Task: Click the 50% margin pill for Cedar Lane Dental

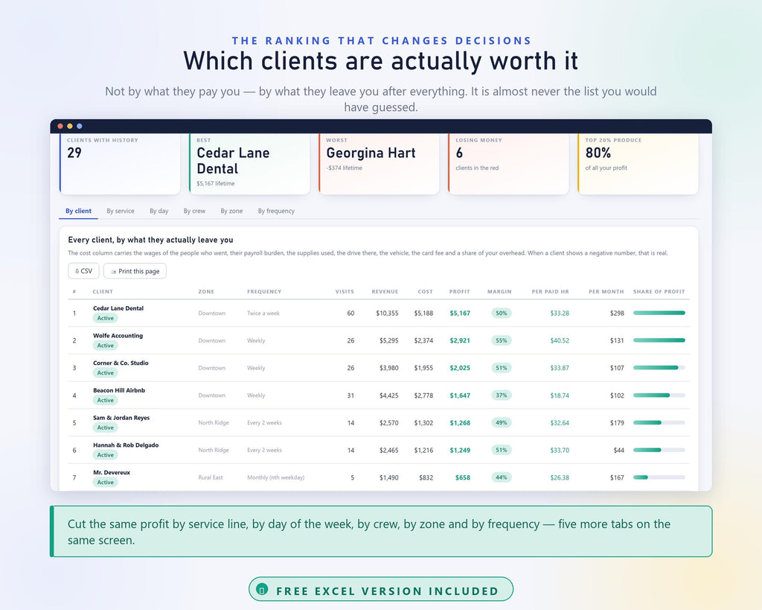Action: pyautogui.click(x=501, y=314)
